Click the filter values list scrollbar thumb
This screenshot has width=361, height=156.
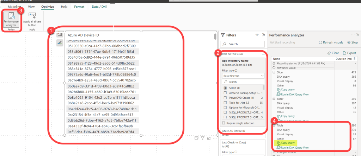264,87
